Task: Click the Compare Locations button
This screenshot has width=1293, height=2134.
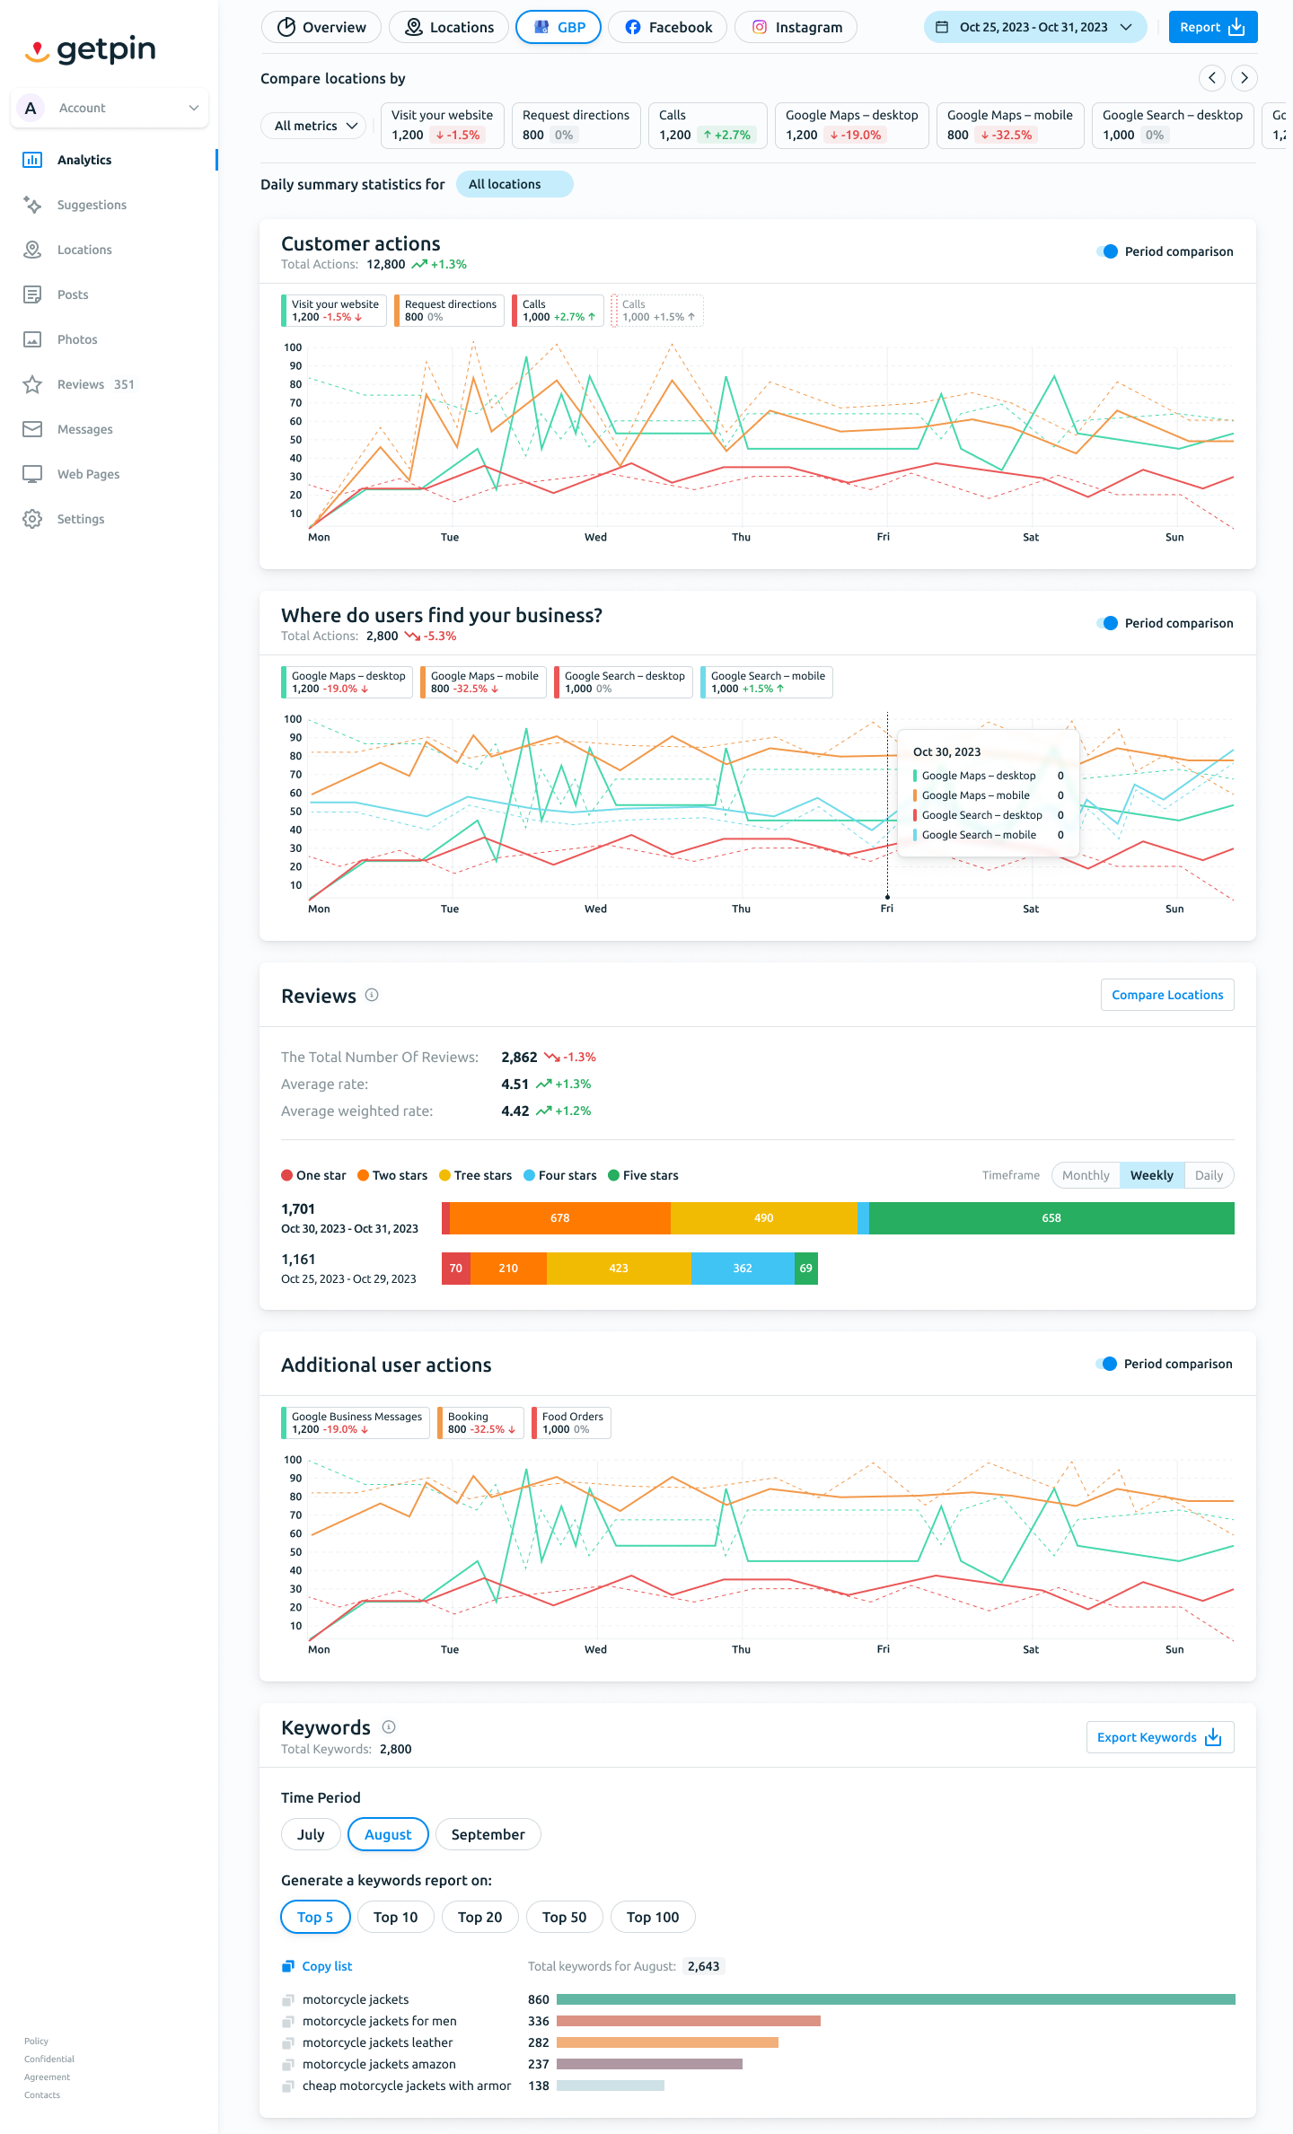Action: coord(1167,995)
